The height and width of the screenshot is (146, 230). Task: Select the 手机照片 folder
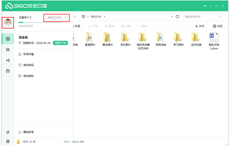point(125,39)
